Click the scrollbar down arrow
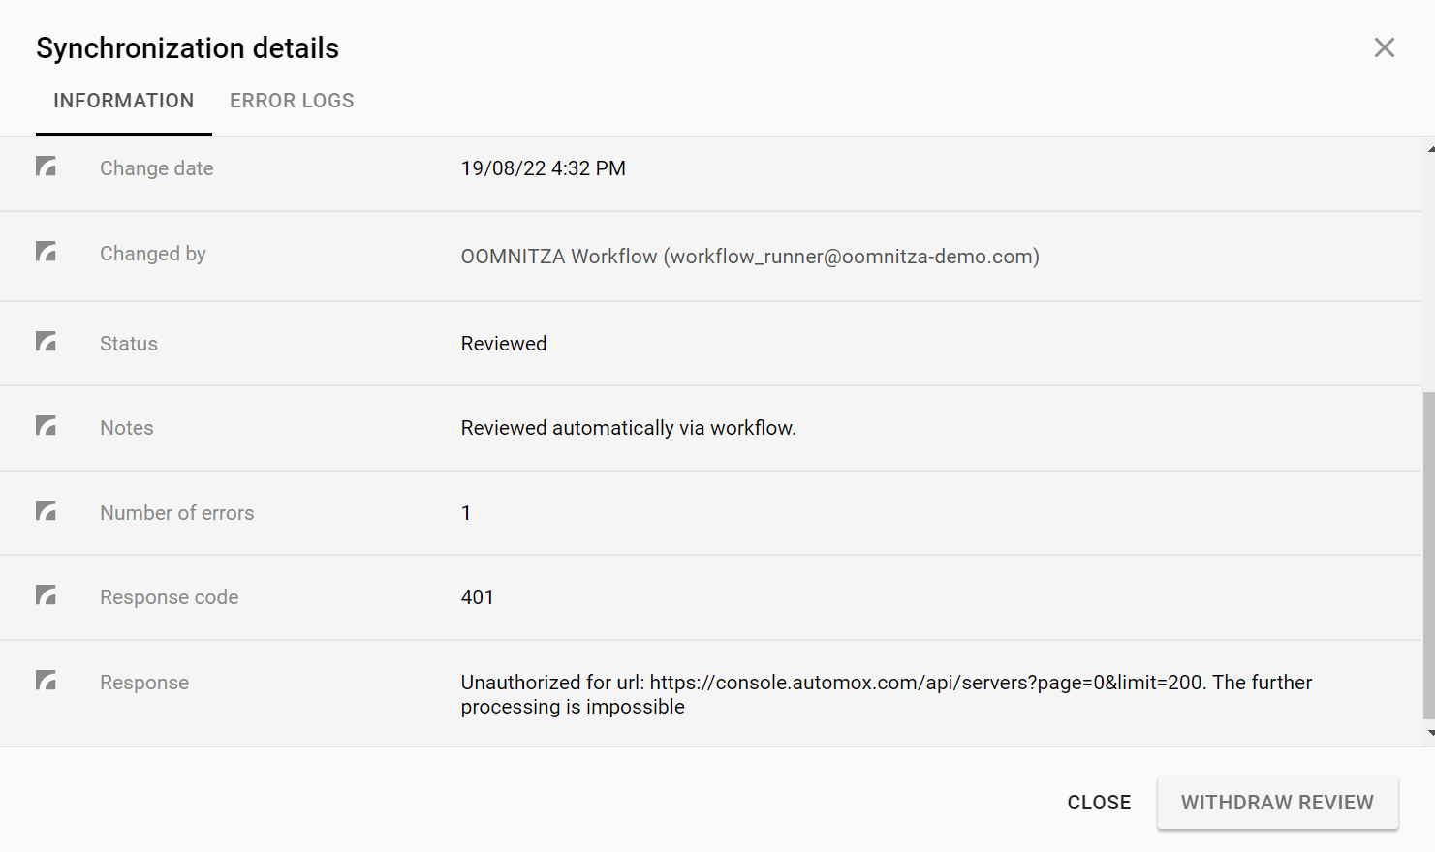 tap(1430, 734)
